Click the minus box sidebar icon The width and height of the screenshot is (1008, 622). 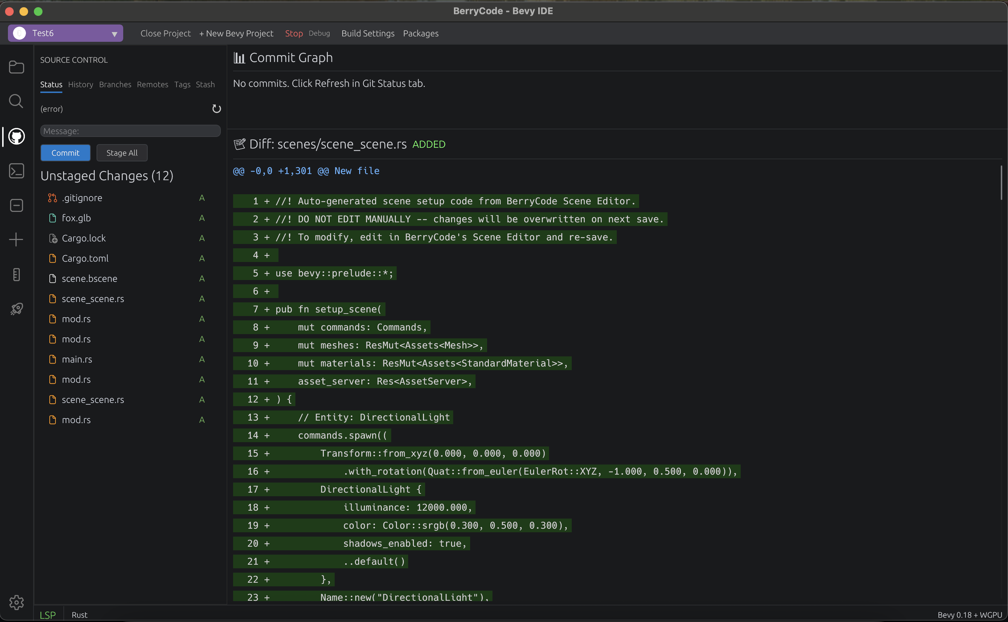point(17,205)
